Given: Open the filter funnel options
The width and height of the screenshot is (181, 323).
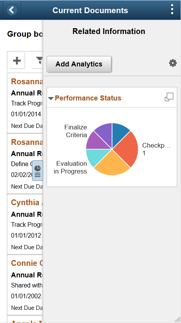Looking at the screenshot, I should pos(38,61).
